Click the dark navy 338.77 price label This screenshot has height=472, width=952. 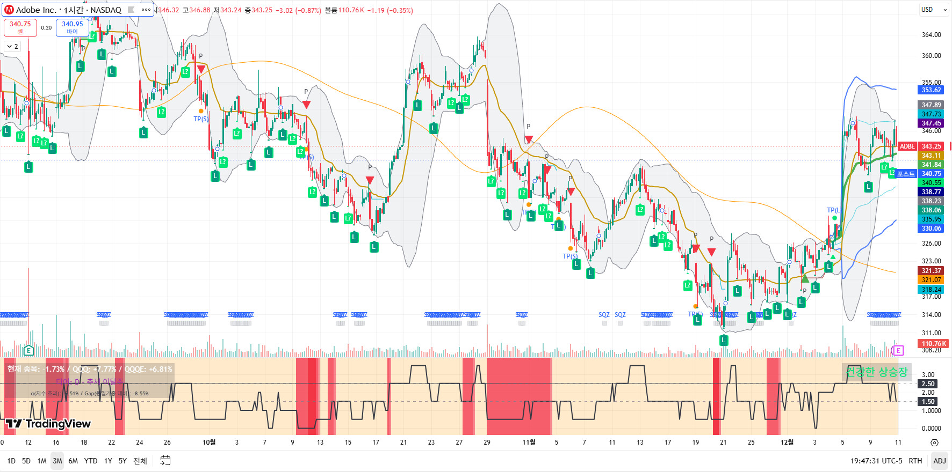pos(932,192)
